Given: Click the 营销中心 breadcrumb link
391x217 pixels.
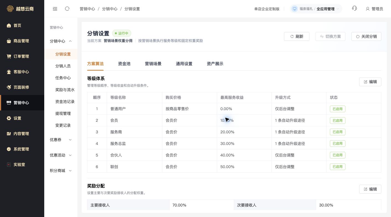Looking at the screenshot, I should (87, 9).
